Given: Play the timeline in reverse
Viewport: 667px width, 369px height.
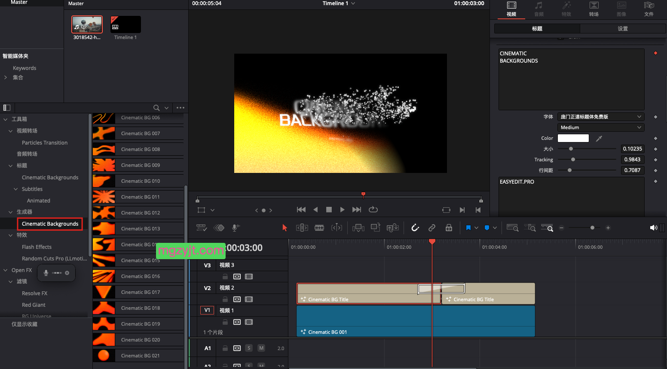Looking at the screenshot, I should 315,209.
